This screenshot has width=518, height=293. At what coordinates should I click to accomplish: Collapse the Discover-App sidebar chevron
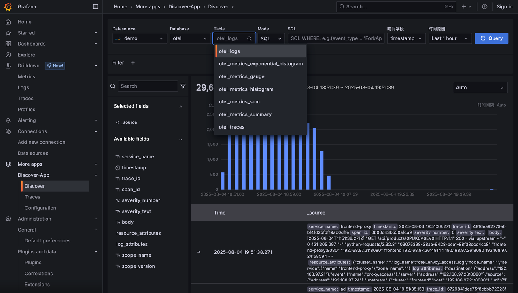[x=96, y=175]
